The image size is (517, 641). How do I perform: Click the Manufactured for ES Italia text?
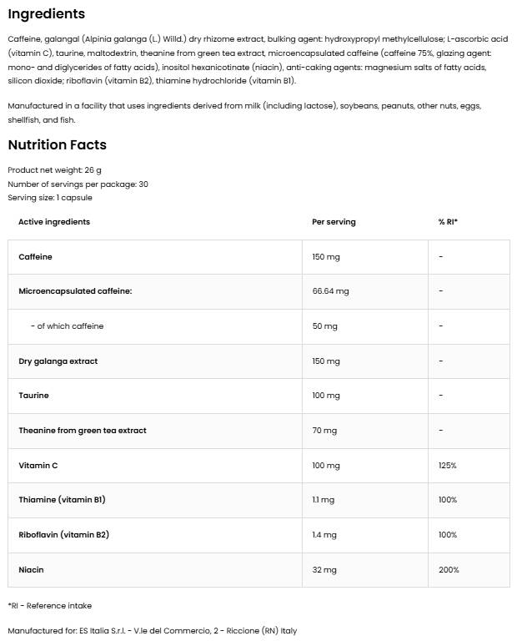coord(153,631)
